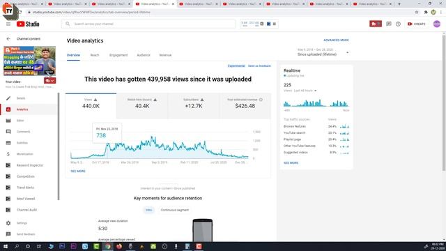The width and height of the screenshot is (446, 251).
Task: Bookmark this page with the star icon
Action: click(417, 13)
